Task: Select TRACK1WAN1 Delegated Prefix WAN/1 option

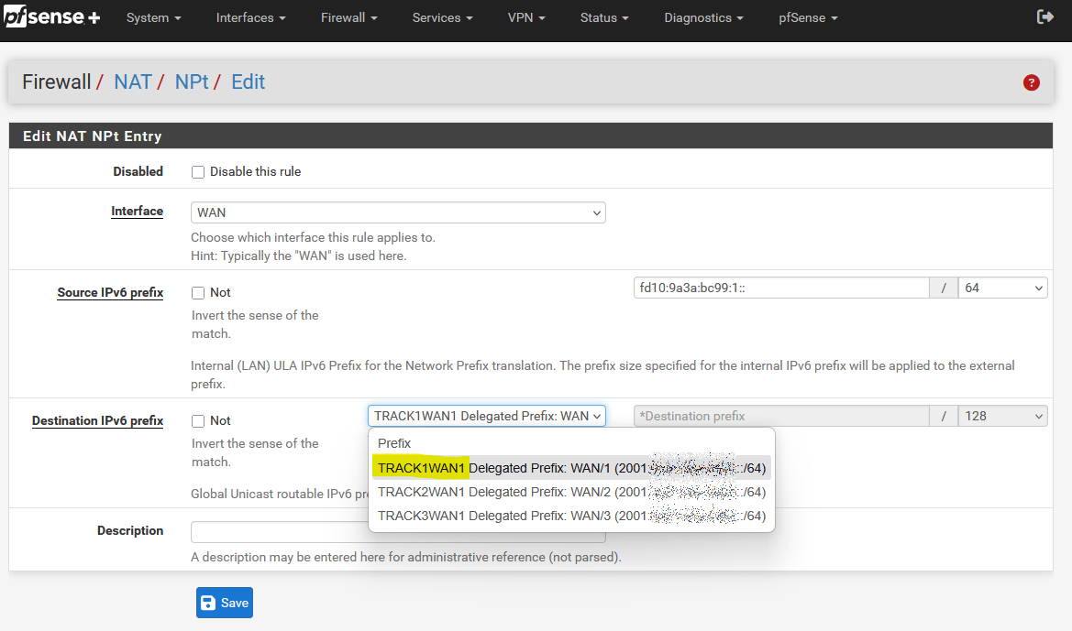Action: [570, 468]
